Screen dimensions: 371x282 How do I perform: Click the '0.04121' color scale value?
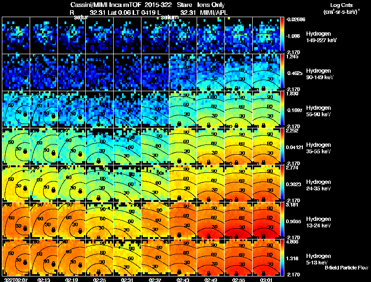294,147
